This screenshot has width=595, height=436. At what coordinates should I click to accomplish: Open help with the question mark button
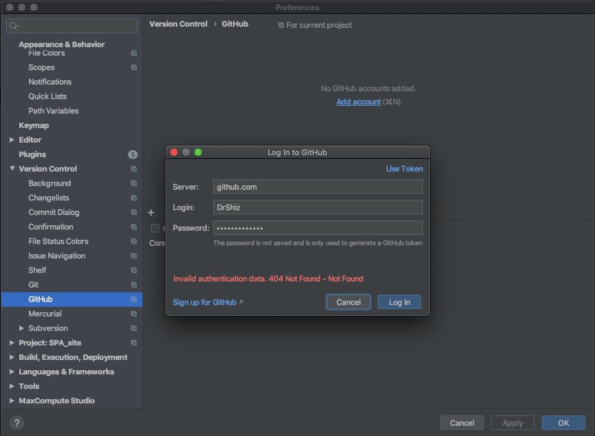point(17,423)
